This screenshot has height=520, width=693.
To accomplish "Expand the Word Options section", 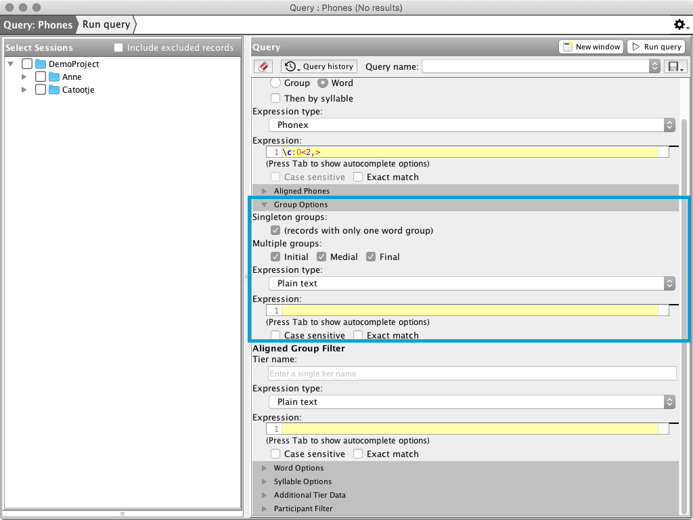I will click(x=265, y=468).
